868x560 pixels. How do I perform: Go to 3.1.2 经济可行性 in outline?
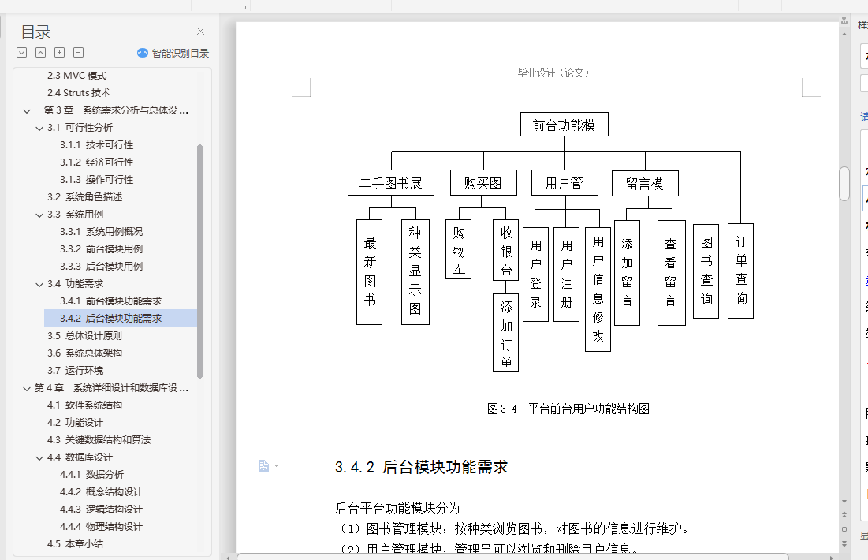97,162
